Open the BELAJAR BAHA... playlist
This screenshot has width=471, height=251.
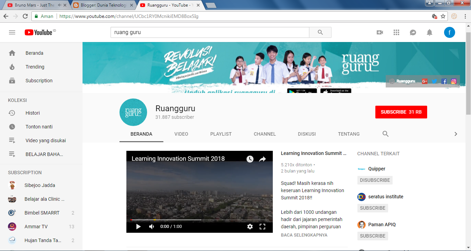(41, 154)
